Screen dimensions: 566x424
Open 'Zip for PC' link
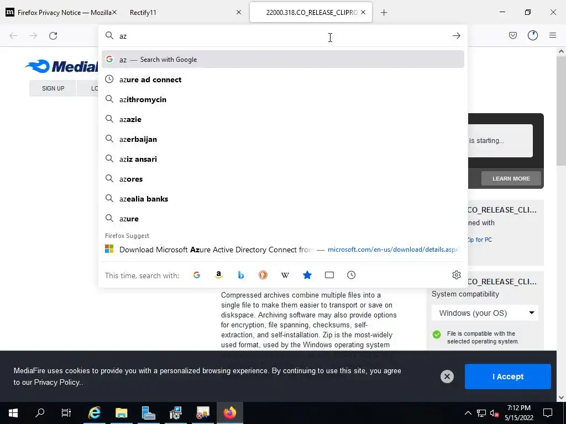[x=479, y=240]
